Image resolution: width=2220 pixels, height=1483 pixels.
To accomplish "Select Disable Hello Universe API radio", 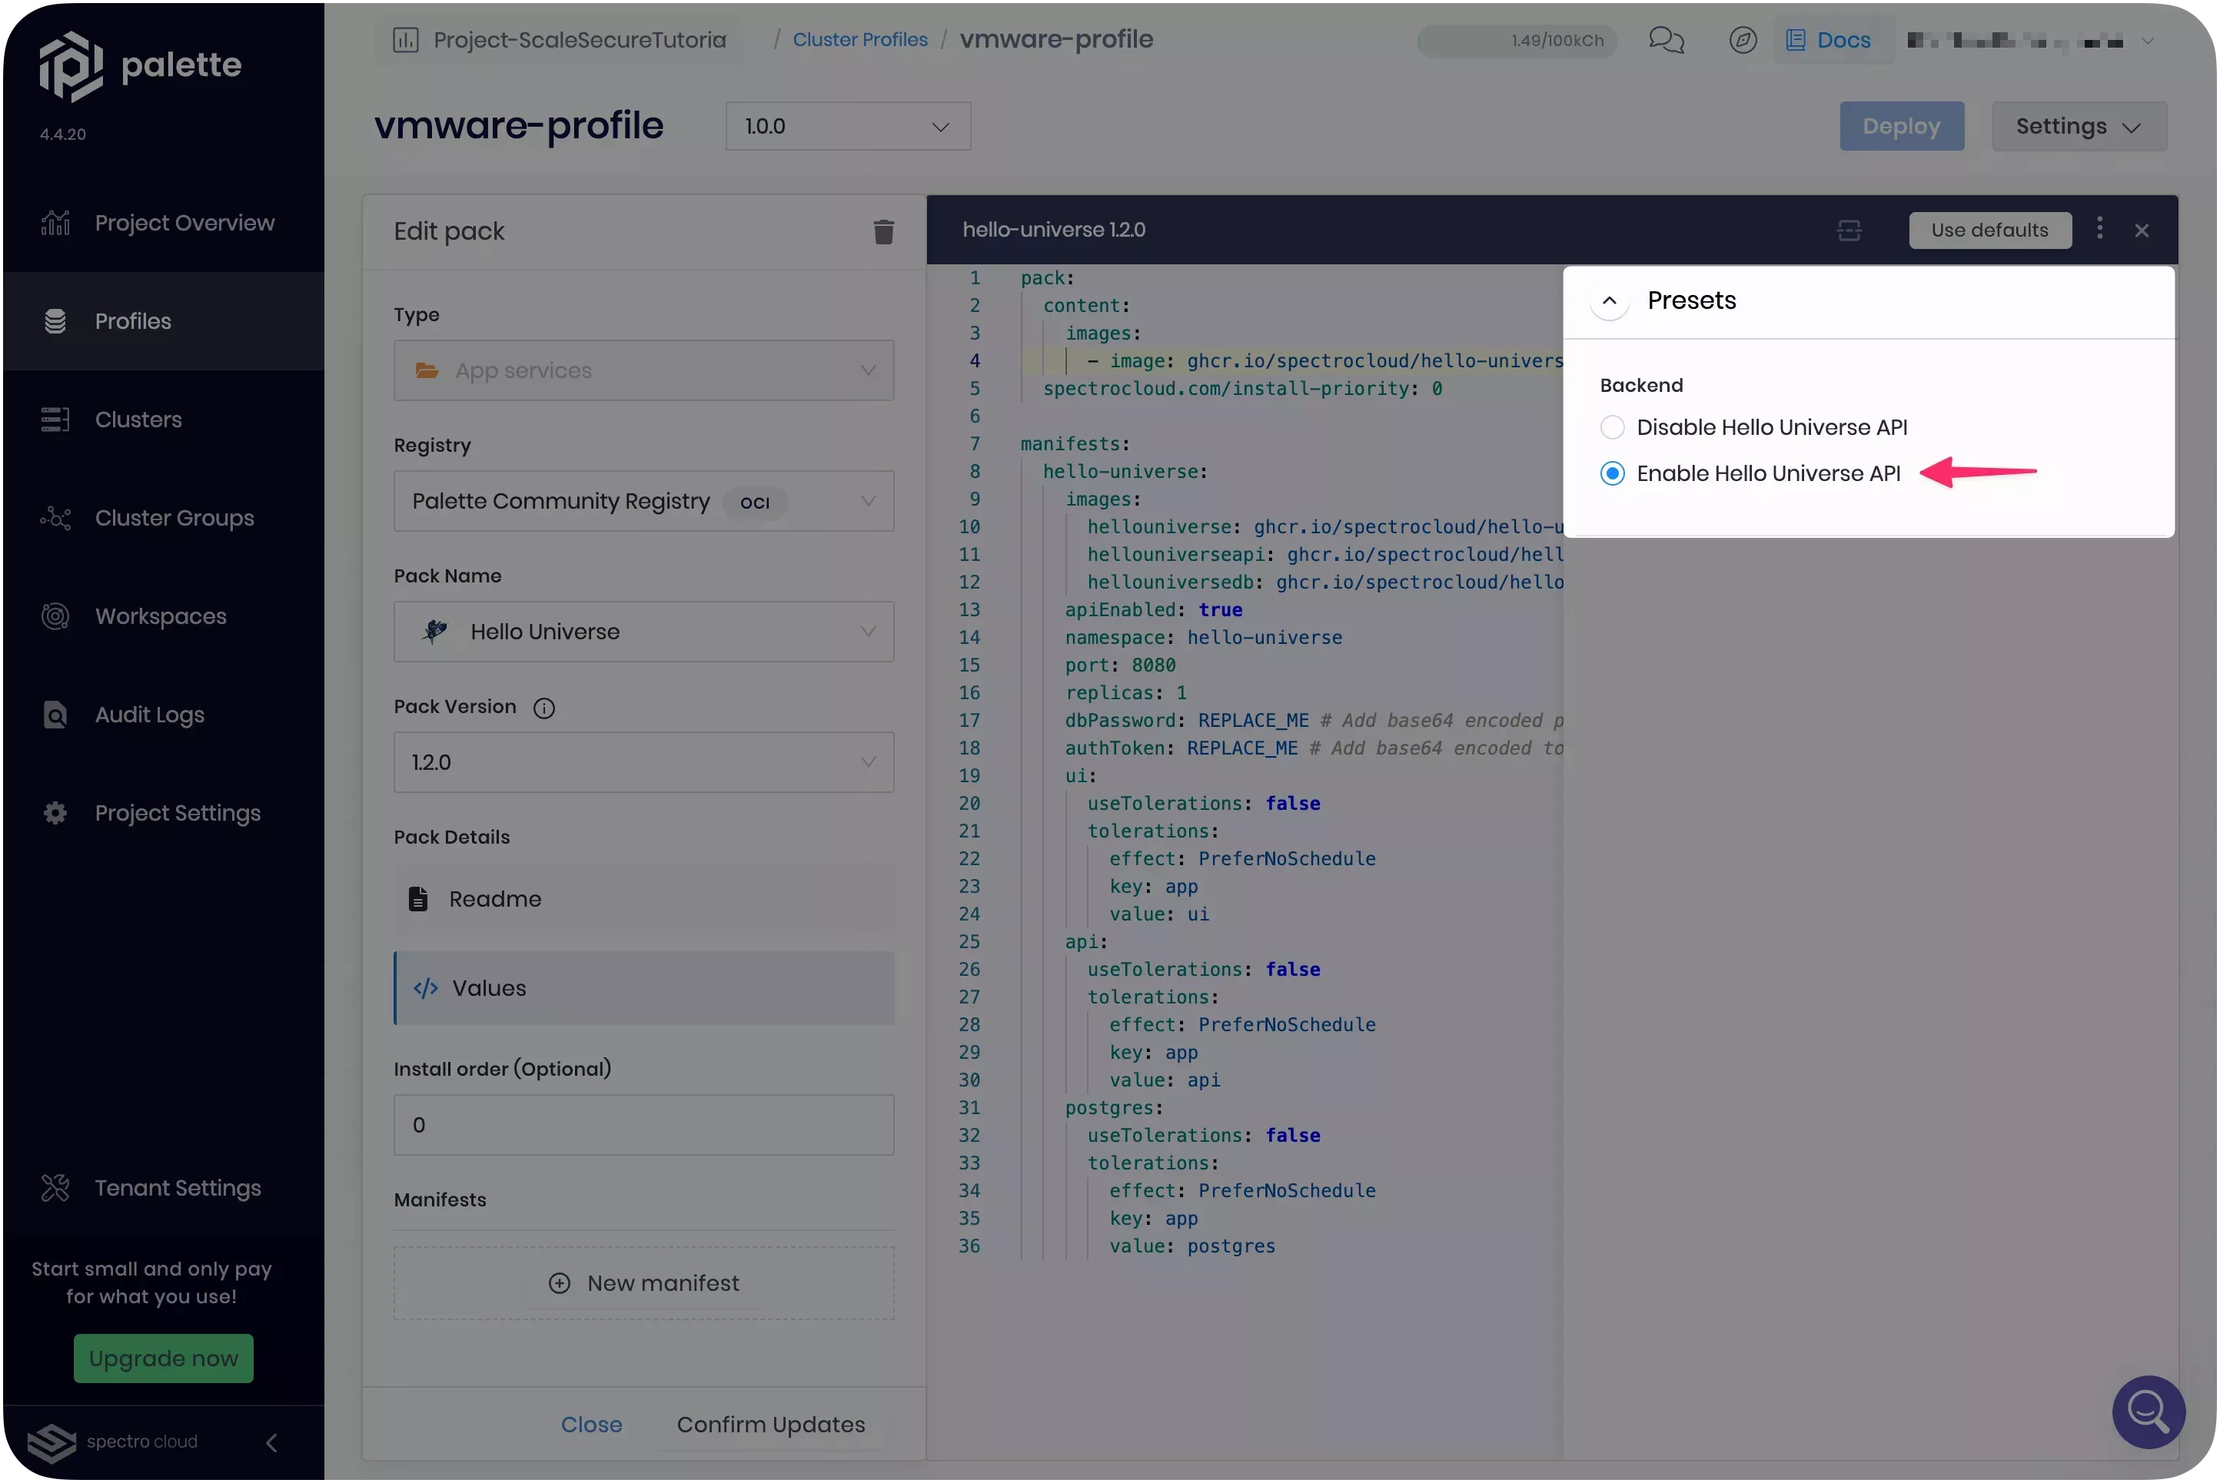I will (1613, 427).
